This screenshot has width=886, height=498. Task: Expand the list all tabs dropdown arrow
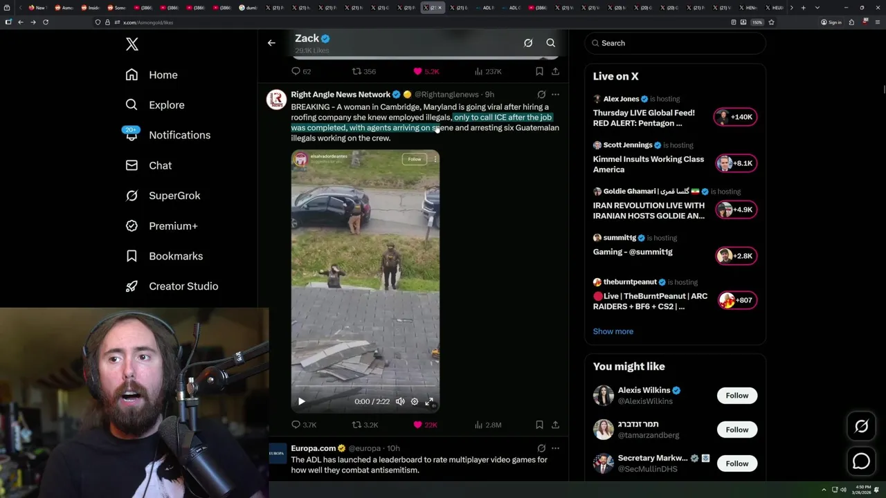(817, 8)
